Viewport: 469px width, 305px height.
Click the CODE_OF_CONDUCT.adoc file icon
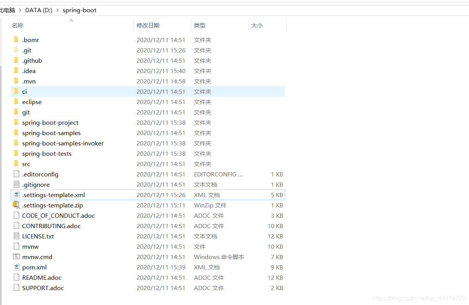[x=16, y=215]
